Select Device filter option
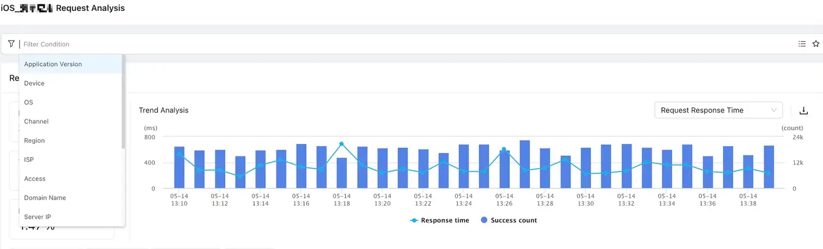Image resolution: width=823 pixels, height=249 pixels. 34,83
